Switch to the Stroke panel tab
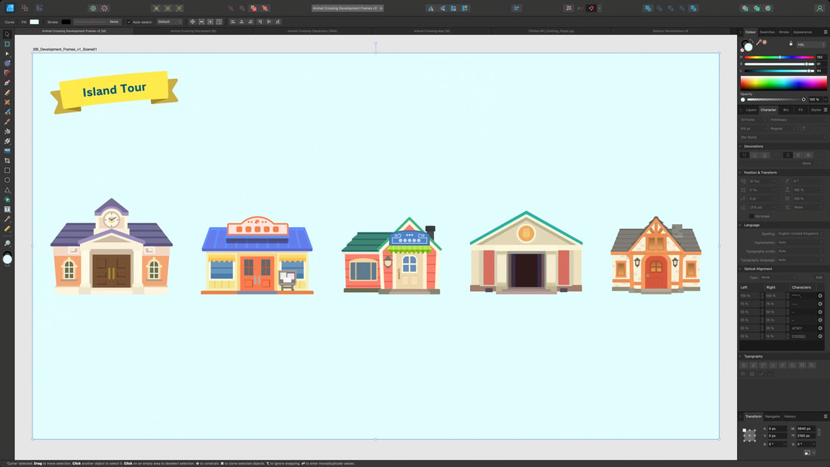This screenshot has height=467, width=830. (784, 32)
